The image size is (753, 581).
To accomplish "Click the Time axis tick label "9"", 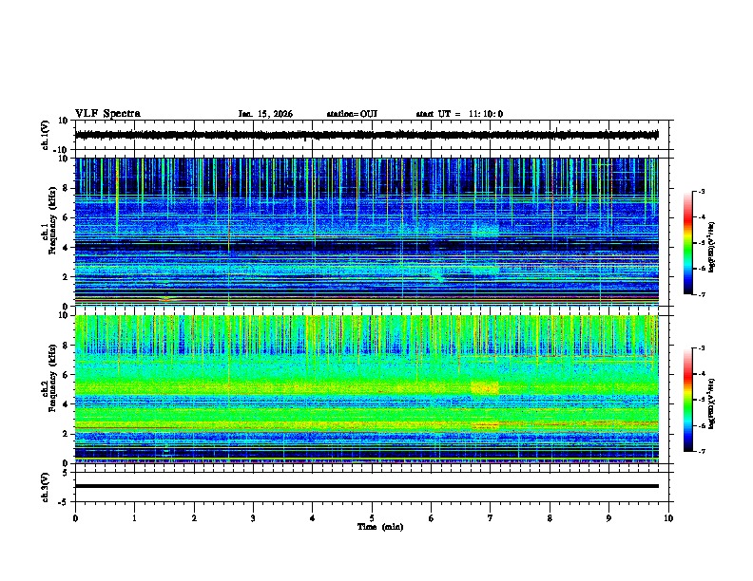I will (x=608, y=518).
